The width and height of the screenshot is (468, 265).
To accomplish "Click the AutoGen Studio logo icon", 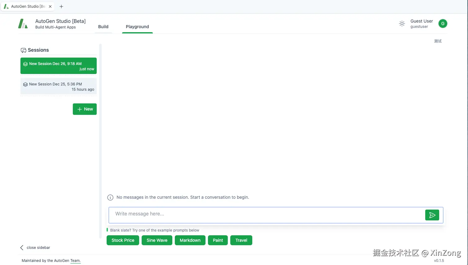I will (23, 24).
